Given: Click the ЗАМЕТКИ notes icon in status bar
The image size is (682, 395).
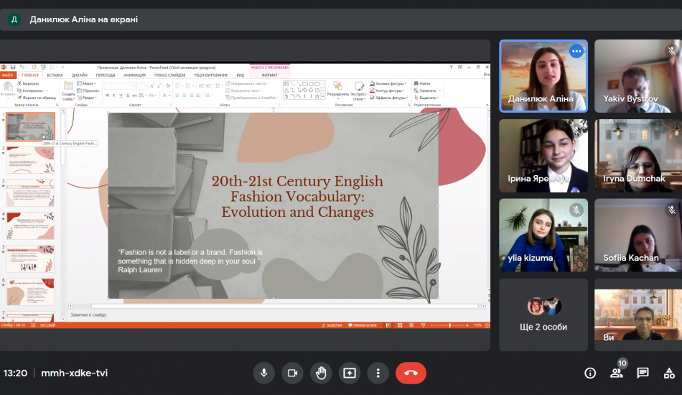Looking at the screenshot, I should pyautogui.click(x=332, y=325).
